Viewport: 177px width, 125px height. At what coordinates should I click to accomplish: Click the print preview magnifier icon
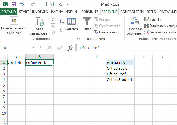[x=61, y=4]
